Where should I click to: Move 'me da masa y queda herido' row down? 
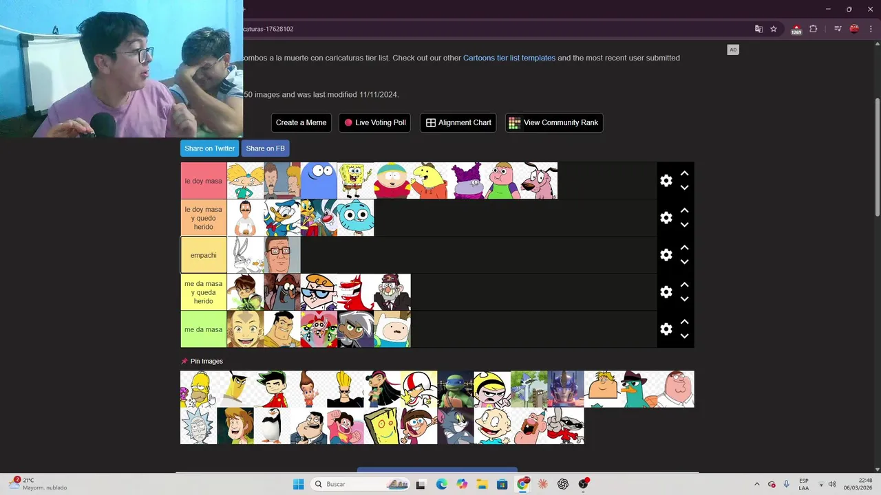[684, 299]
